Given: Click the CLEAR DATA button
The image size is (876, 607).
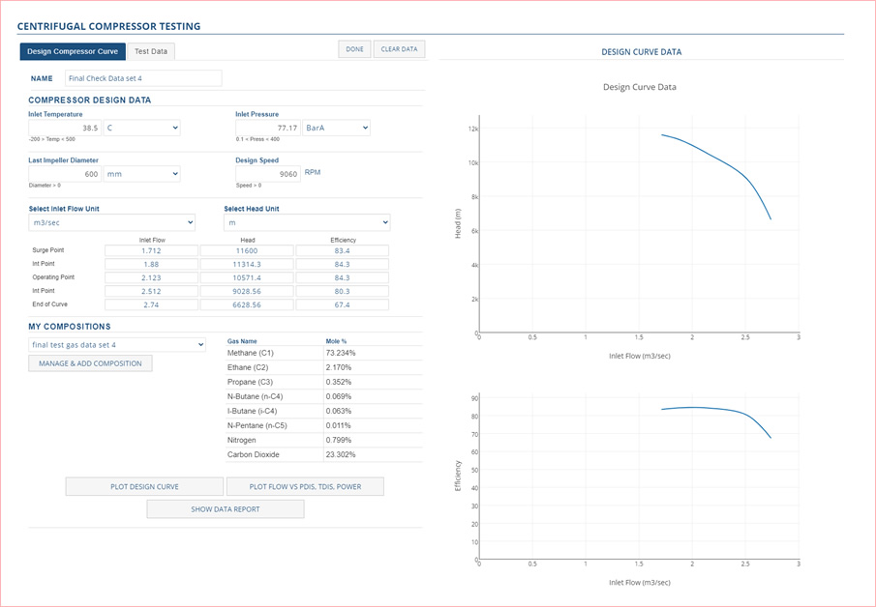Looking at the screenshot, I should tap(399, 49).
